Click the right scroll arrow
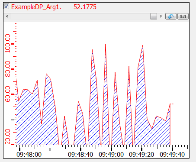196x162 pixels. pos(161,16)
